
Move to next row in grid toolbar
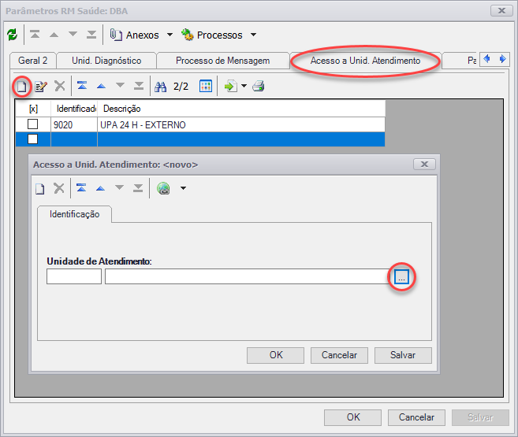coord(120,85)
